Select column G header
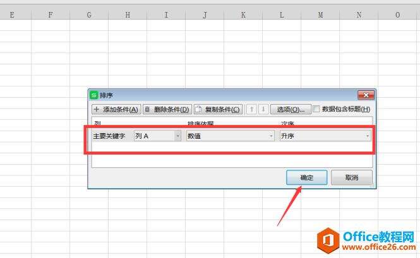 [x=89, y=15]
